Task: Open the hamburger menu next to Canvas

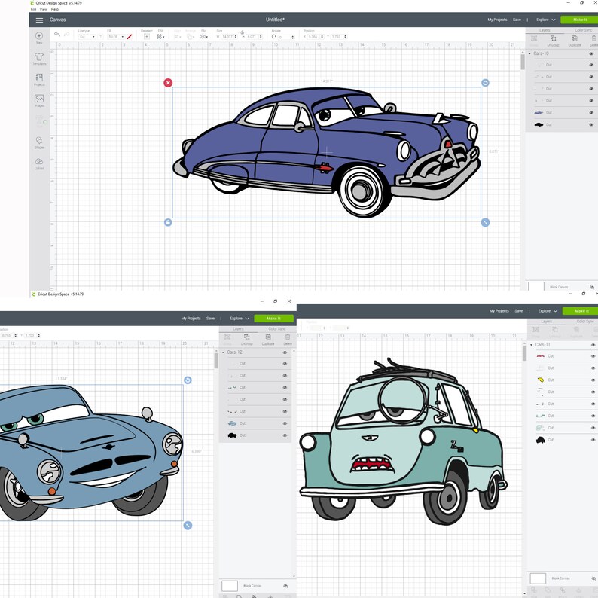Action: coord(39,20)
